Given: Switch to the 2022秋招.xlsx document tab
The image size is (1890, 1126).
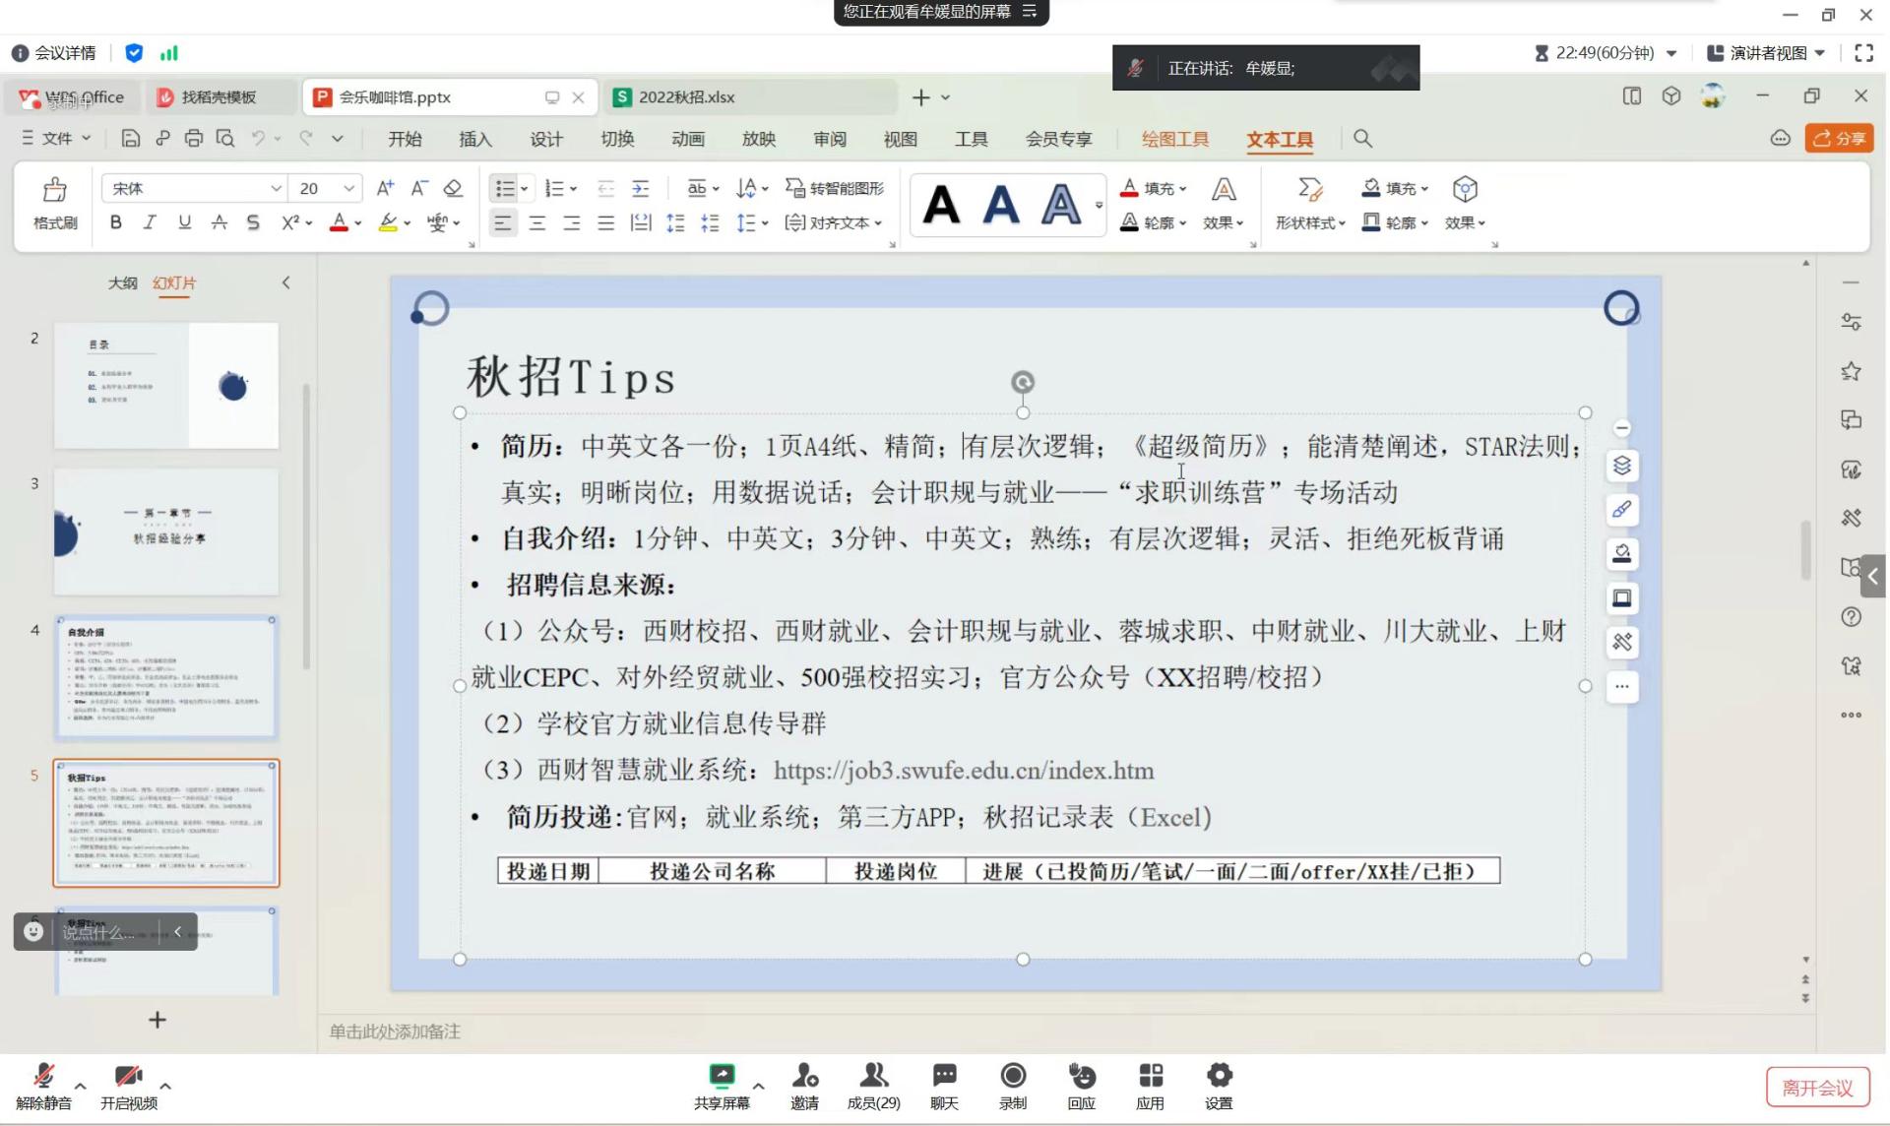Looking at the screenshot, I should (x=686, y=97).
